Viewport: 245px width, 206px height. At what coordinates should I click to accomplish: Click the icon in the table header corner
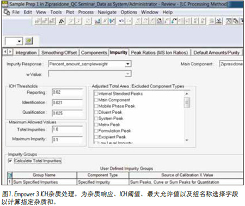[10, 175]
